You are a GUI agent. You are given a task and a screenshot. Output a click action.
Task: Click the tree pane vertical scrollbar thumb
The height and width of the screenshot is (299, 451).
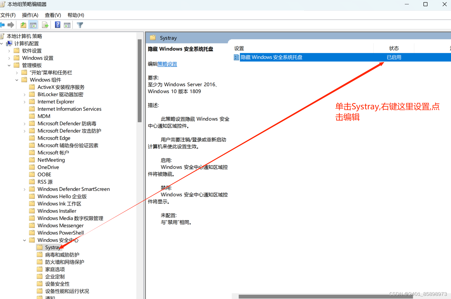[x=139, y=81]
